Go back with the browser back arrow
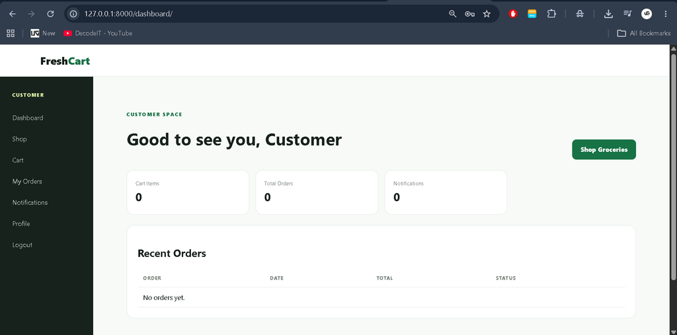Image resolution: width=677 pixels, height=335 pixels. [13, 14]
